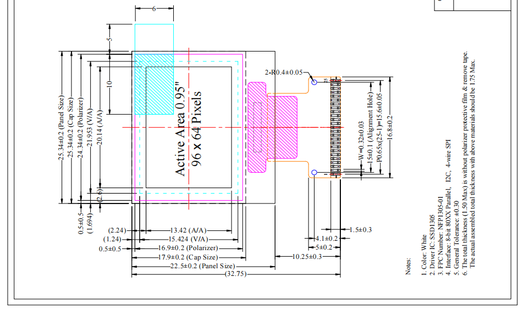Click the "1.5±0.3" dimension label
524x311 pixels.
coord(361,230)
